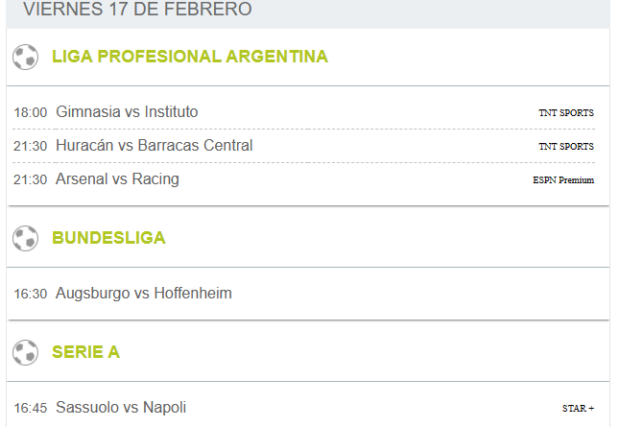The width and height of the screenshot is (619, 427).
Task: Click the 18:00 kickoff time
Action: coord(31,112)
